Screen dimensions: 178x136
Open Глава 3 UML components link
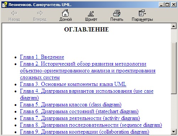[x=73, y=84]
